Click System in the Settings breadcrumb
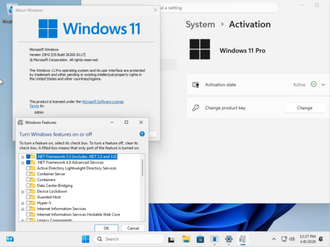The width and height of the screenshot is (330, 247). tap(200, 24)
